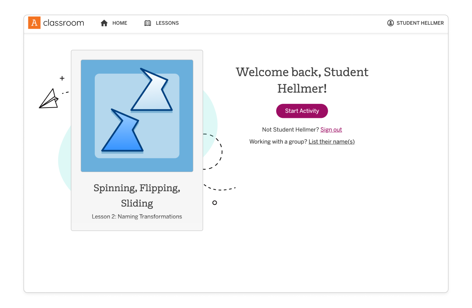This screenshot has height=308, width=472.
Task: Click the classroom wordmark text
Action: pyautogui.click(x=63, y=23)
